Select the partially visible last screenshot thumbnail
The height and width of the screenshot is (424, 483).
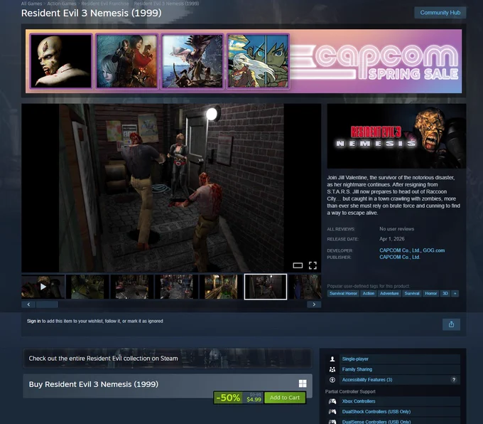(x=305, y=287)
